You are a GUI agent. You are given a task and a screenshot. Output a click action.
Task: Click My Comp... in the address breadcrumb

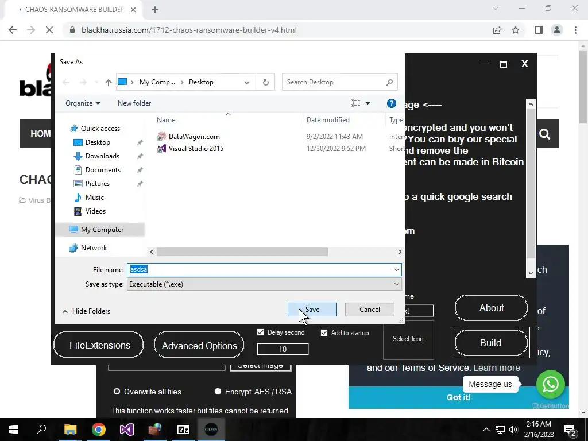point(157,82)
